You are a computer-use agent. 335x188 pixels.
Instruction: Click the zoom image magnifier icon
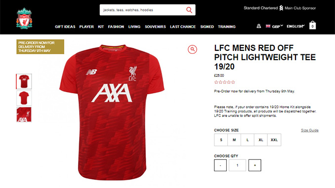(x=192, y=49)
